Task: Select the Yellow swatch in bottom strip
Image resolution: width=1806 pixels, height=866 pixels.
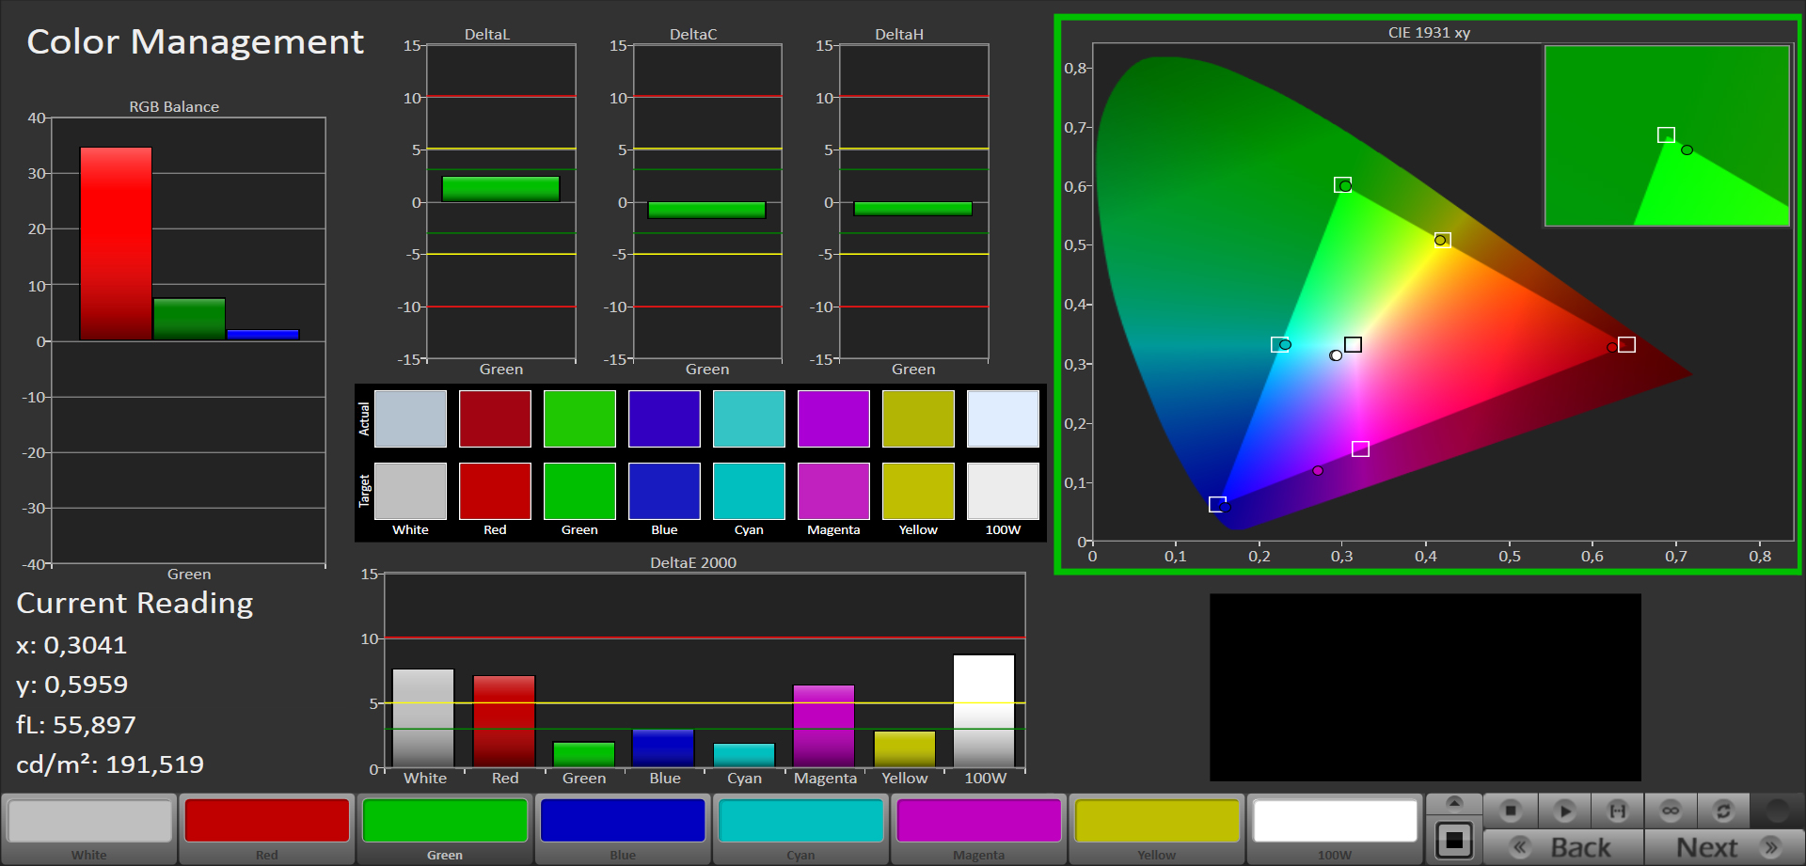Action: [x=1156, y=822]
